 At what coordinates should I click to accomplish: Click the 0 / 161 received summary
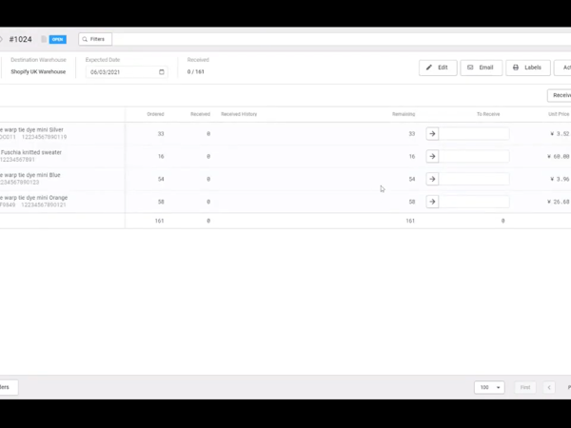(195, 71)
